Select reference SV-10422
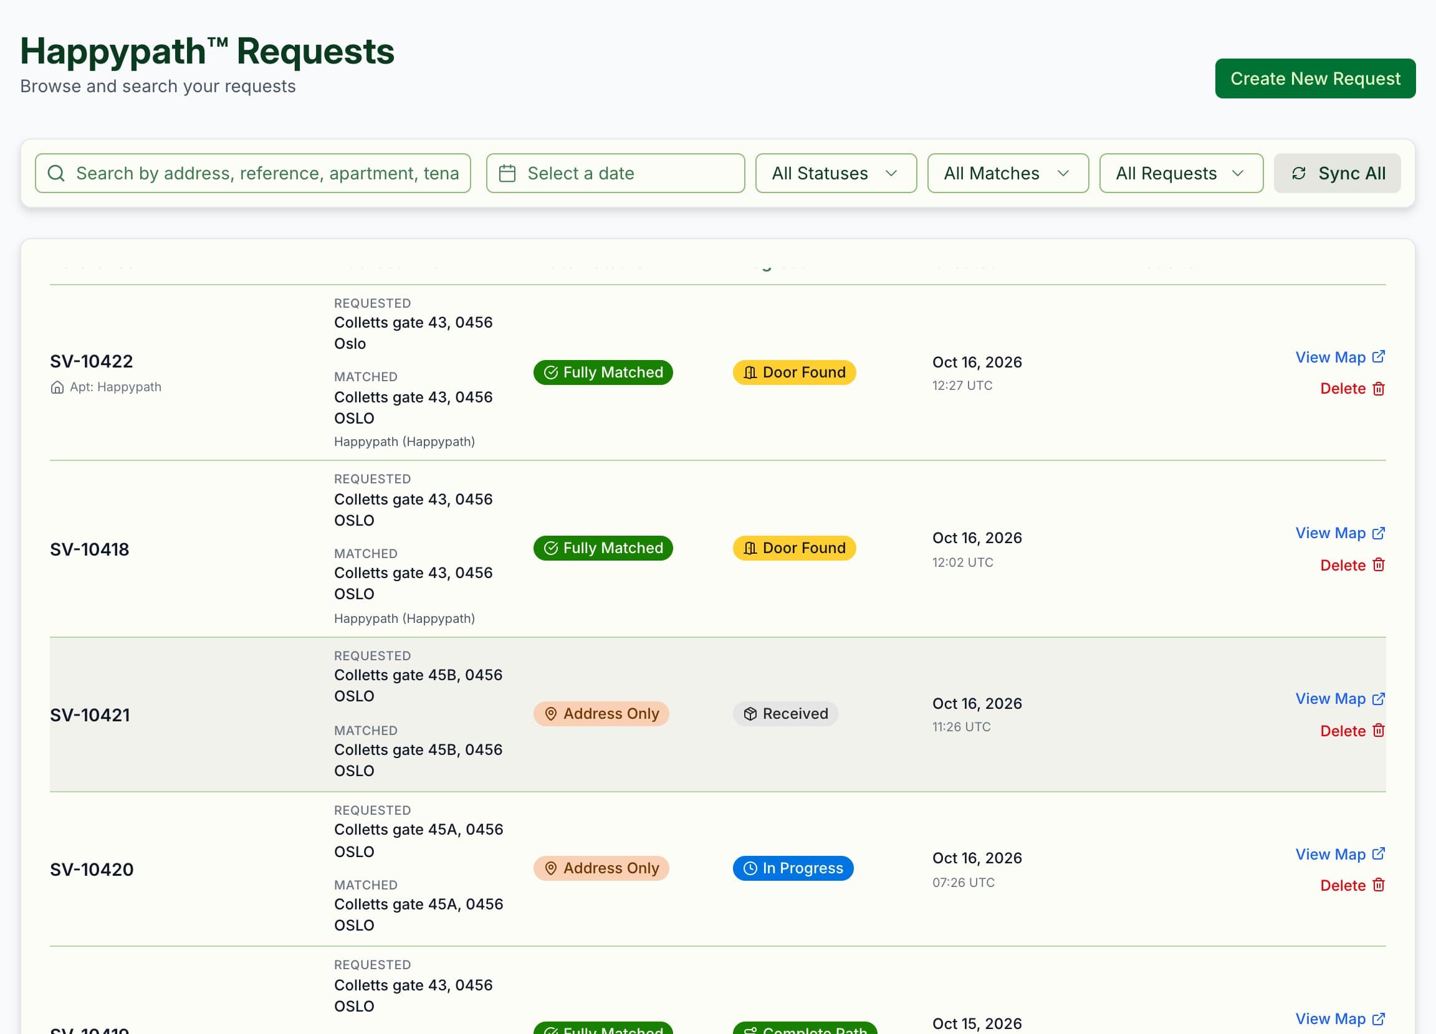Screen dimensions: 1436x1034 92,361
